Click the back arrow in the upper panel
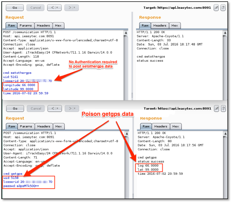The image size is (232, 203). point(51,8)
